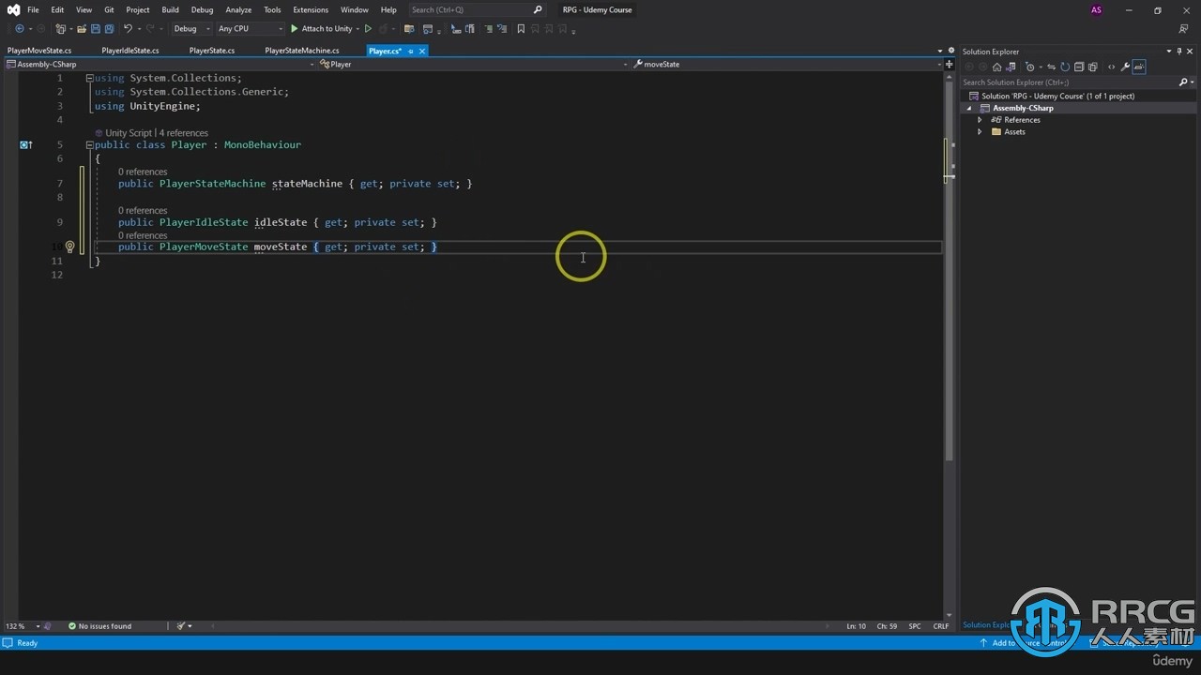1201x675 pixels.
Task: Collapse All in Solution Explorer toolbar
Action: tap(1079, 67)
